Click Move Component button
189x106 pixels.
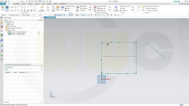[151, 9]
